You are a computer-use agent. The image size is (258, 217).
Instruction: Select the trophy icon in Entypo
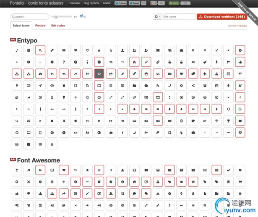pyautogui.click(x=228, y=121)
